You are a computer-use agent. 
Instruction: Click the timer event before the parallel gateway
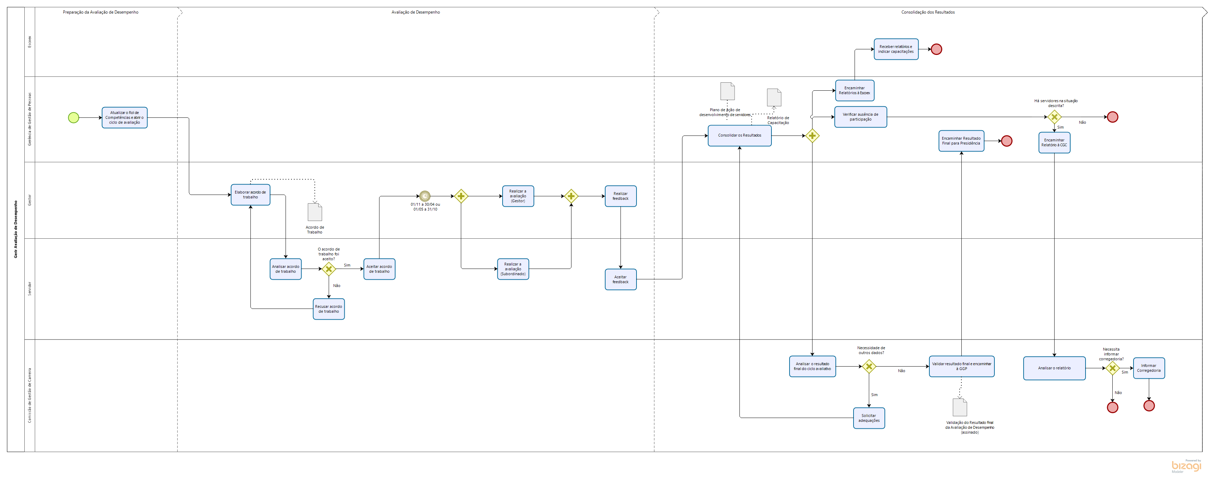(424, 196)
